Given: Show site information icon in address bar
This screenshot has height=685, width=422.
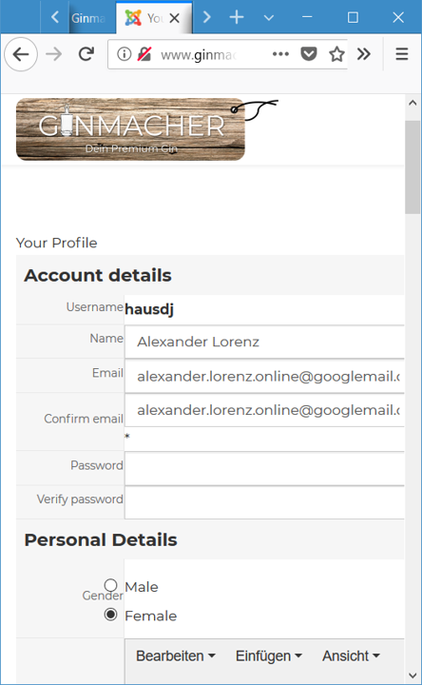Looking at the screenshot, I should [x=124, y=54].
